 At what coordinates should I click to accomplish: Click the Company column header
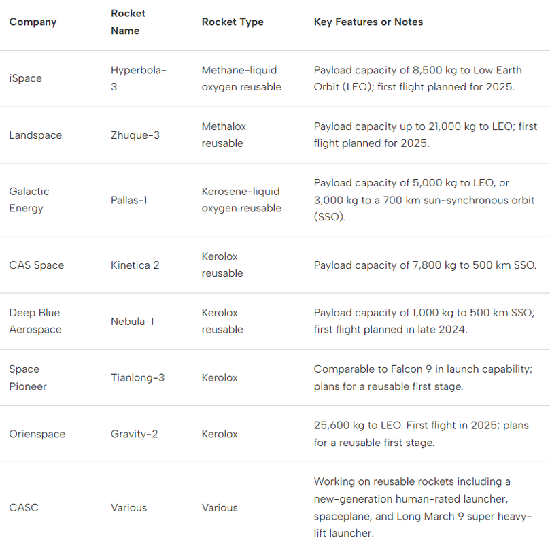pos(33,22)
